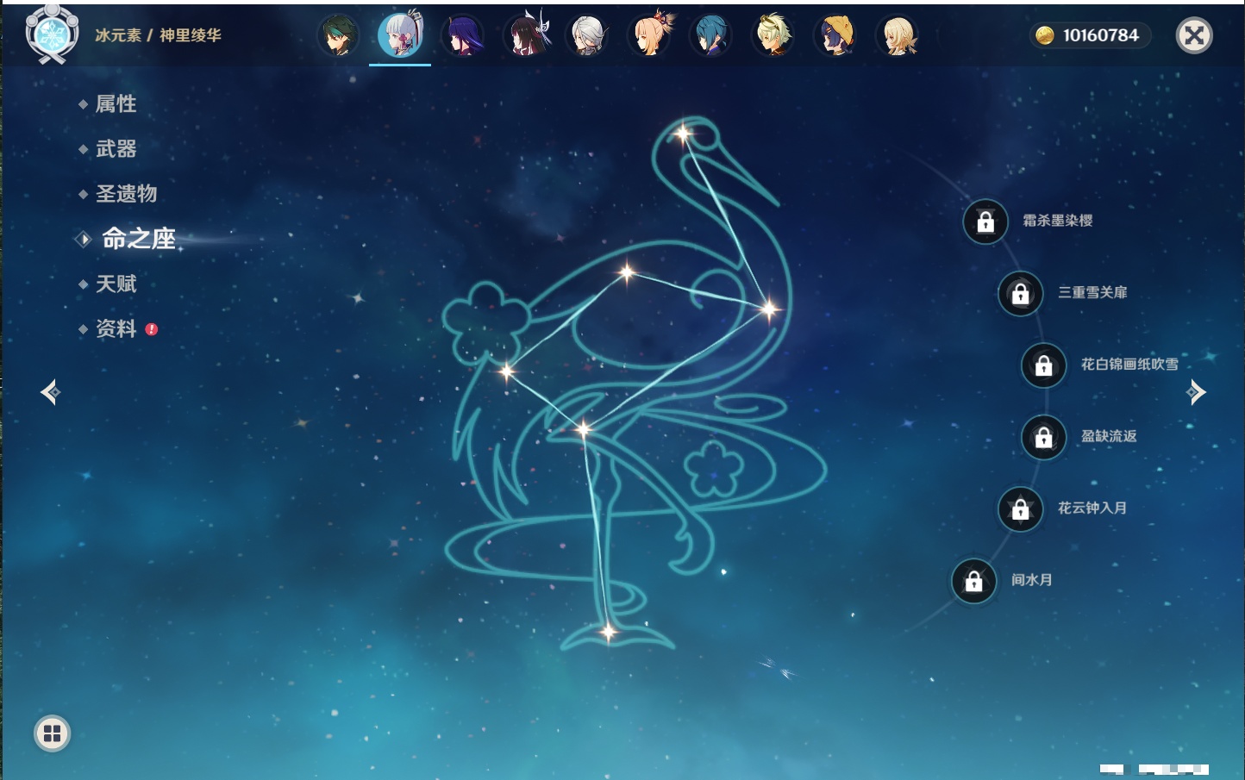The height and width of the screenshot is (780, 1245).
Task: Click the lock icon beside 霜杀墨染樱
Action: tap(985, 222)
